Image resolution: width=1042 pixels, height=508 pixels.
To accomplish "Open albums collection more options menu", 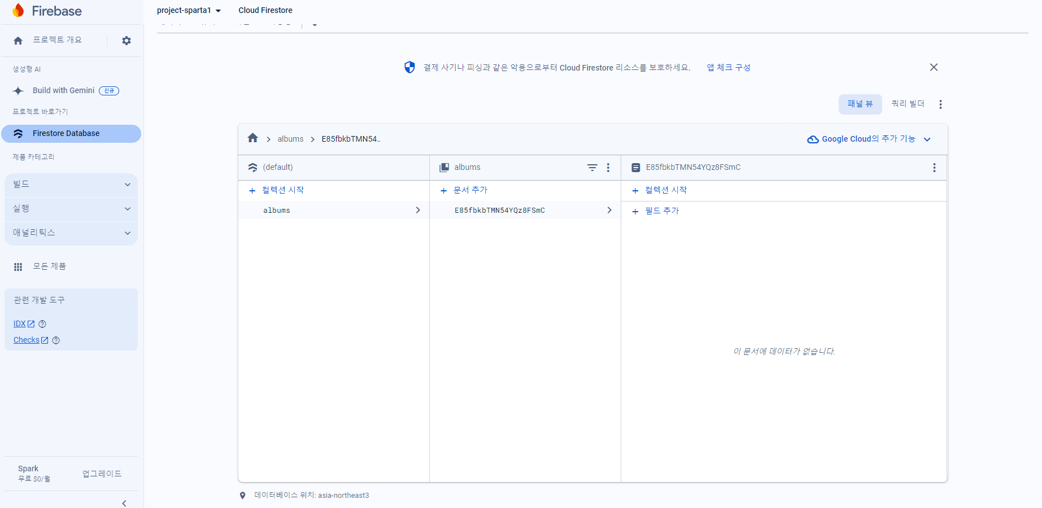I will tap(608, 168).
